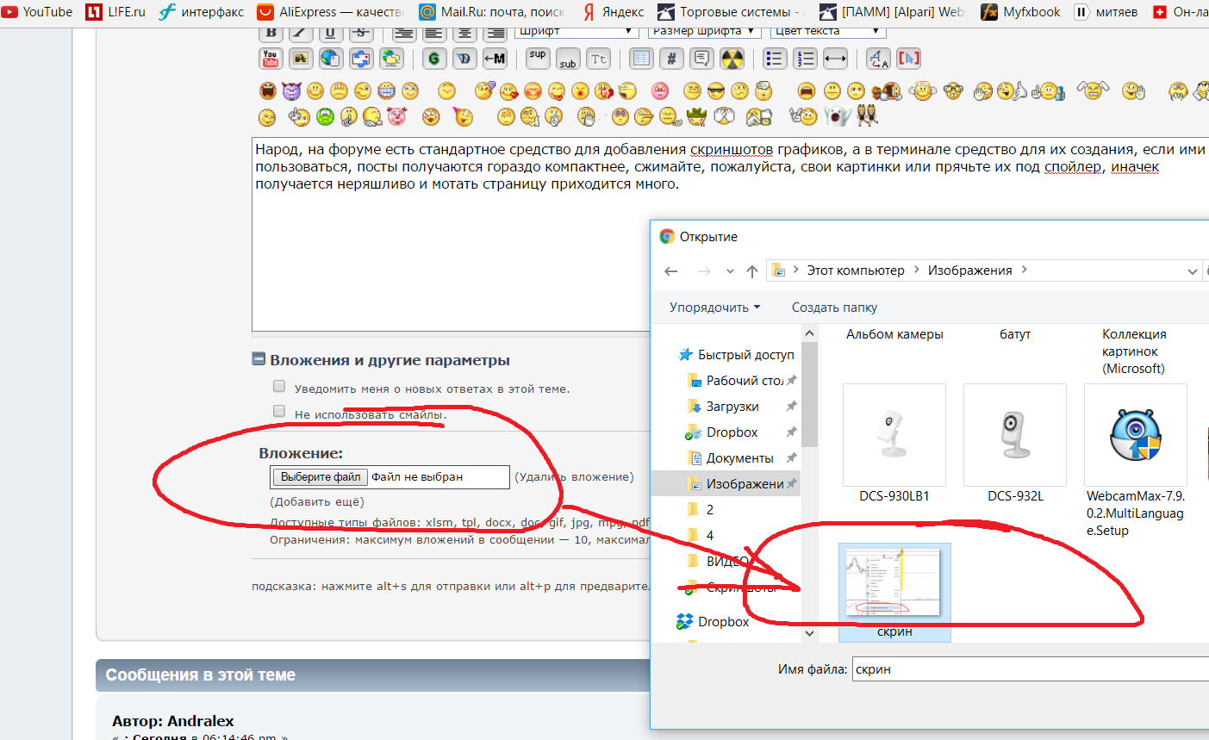
Task: Click the Добавить ещё link
Action: coord(317,501)
